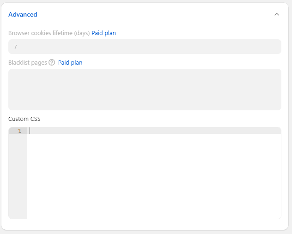The height and width of the screenshot is (234, 292).
Task: Select line number 1 in the CSS gutter
Action: 19,131
